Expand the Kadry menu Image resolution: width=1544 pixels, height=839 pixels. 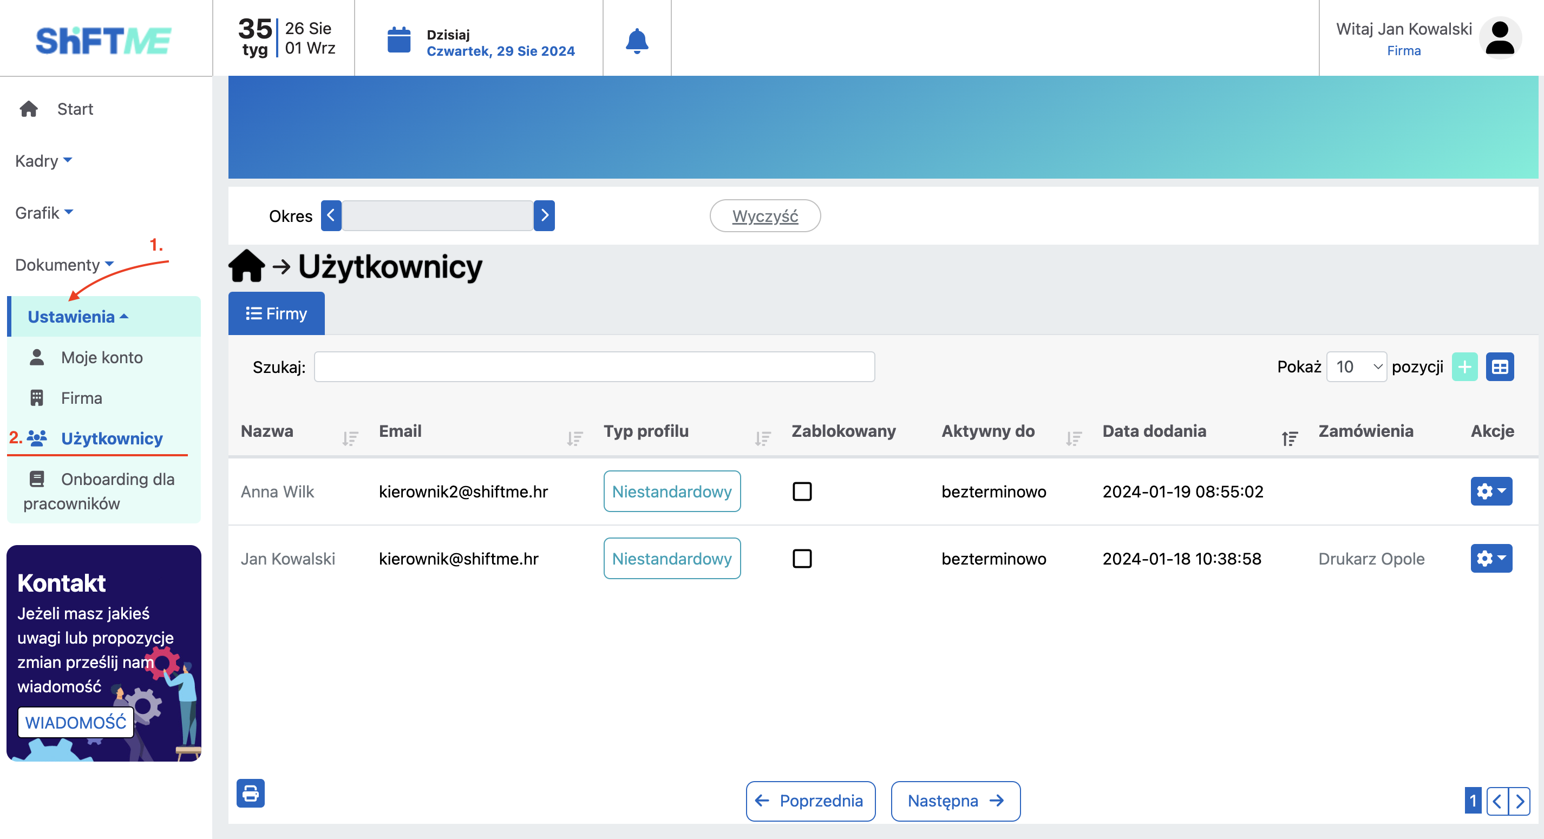point(43,161)
